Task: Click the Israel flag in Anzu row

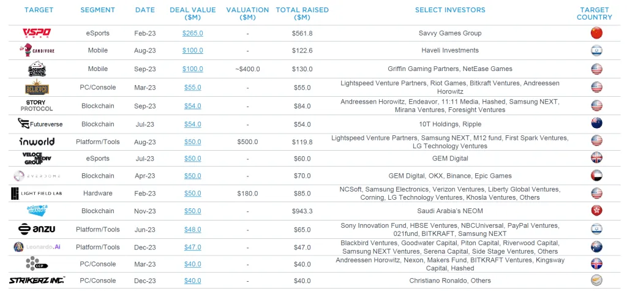Action: click(x=596, y=229)
